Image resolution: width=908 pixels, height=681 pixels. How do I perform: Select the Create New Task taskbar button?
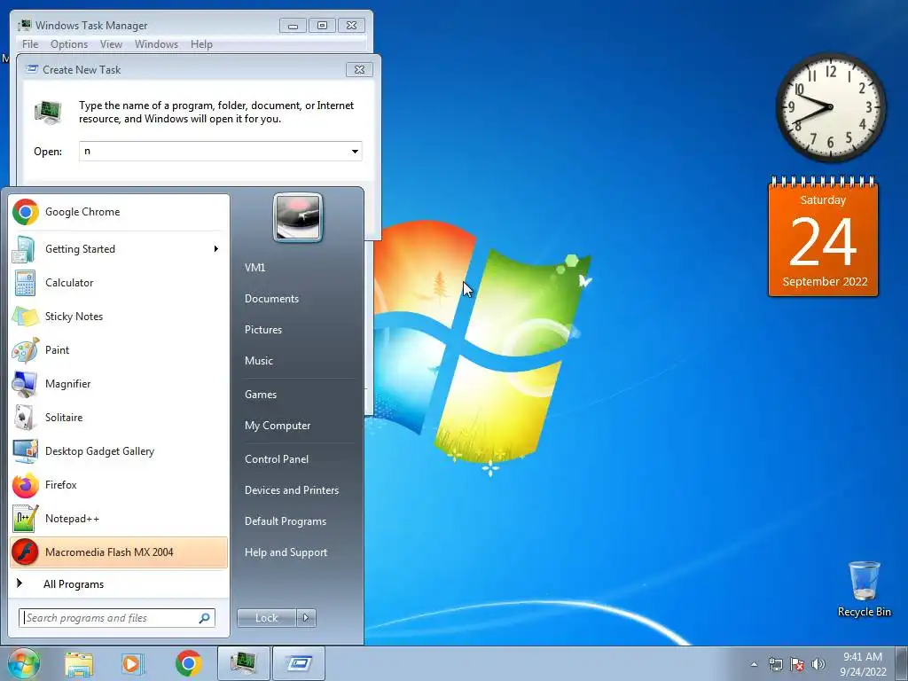click(298, 663)
